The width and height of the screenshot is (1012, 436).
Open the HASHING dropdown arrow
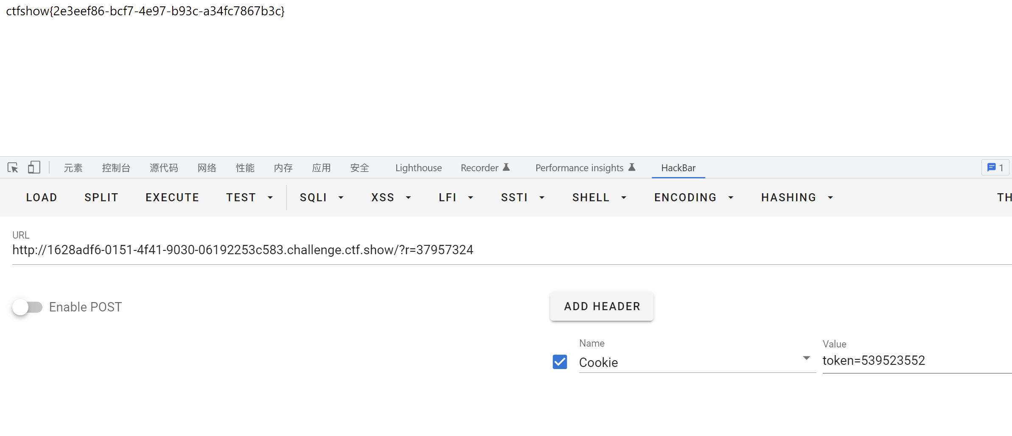click(830, 198)
